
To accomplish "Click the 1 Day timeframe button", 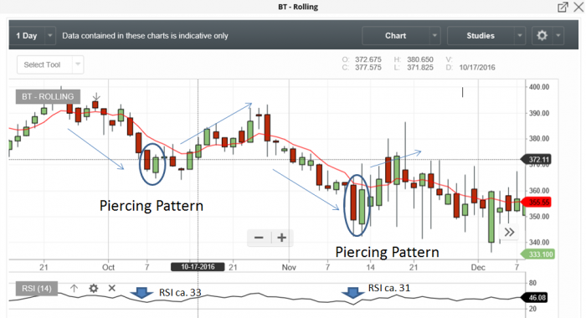I will [x=27, y=36].
